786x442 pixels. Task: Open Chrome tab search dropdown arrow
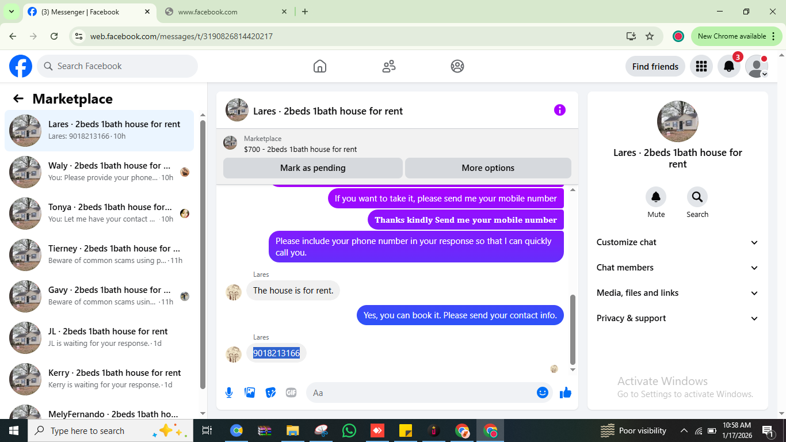[x=11, y=12]
